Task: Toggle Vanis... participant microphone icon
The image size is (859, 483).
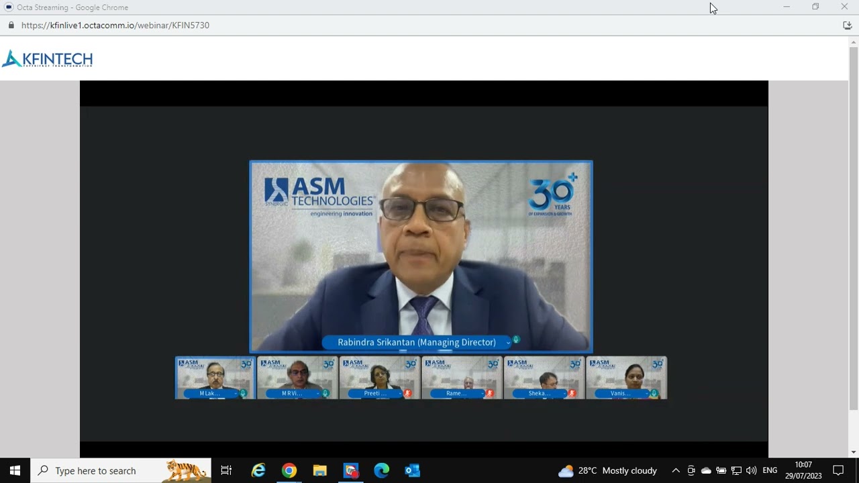Action: click(654, 393)
